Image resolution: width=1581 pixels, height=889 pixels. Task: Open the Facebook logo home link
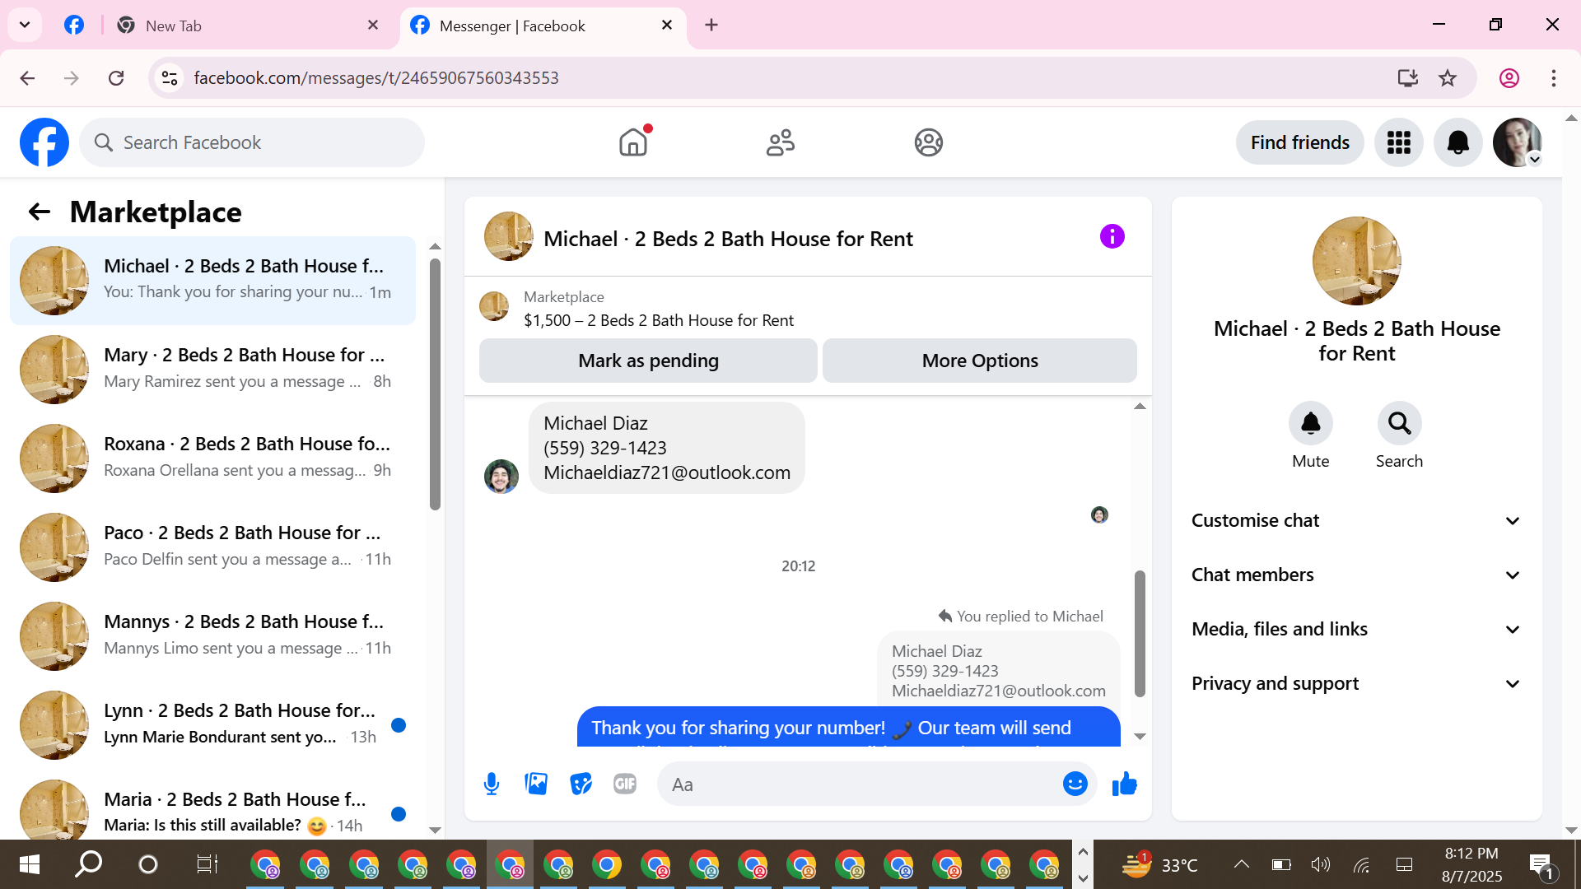[x=44, y=142]
